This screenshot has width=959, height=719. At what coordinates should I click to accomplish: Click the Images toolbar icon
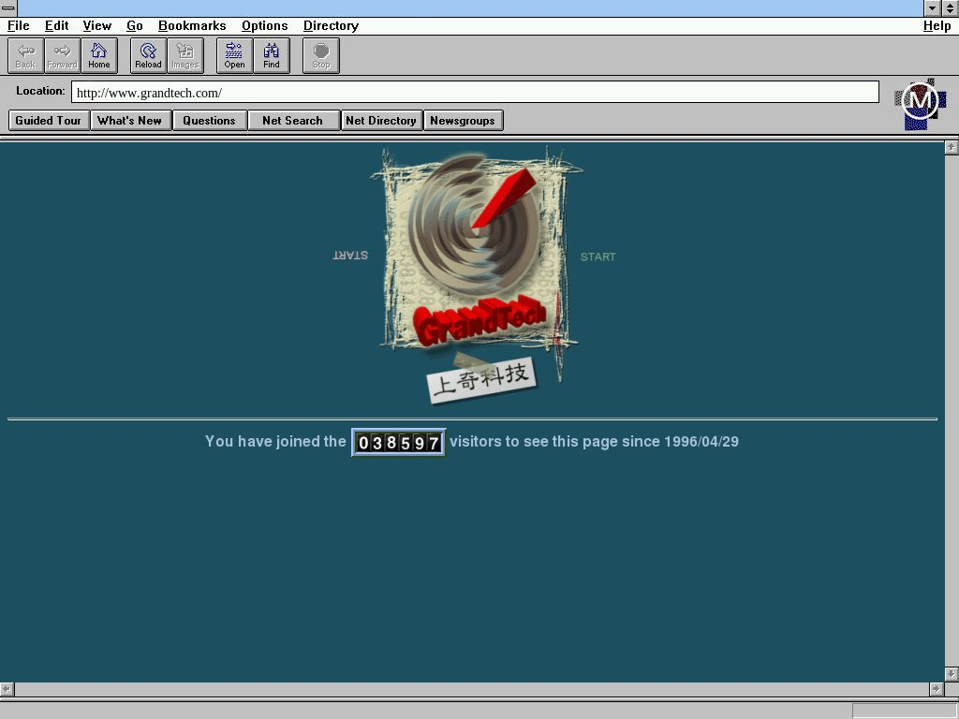(185, 55)
